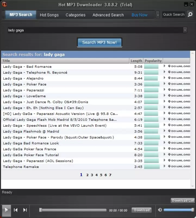
Task: Click the results scrollbar up arrow
Action: tap(192, 53)
